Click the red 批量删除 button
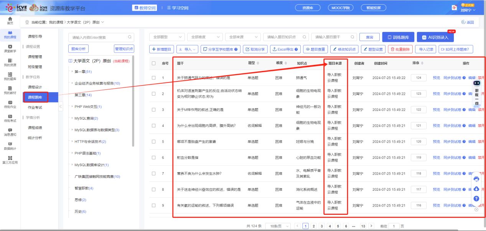The width and height of the screenshot is (486, 231). pyautogui.click(x=400, y=49)
